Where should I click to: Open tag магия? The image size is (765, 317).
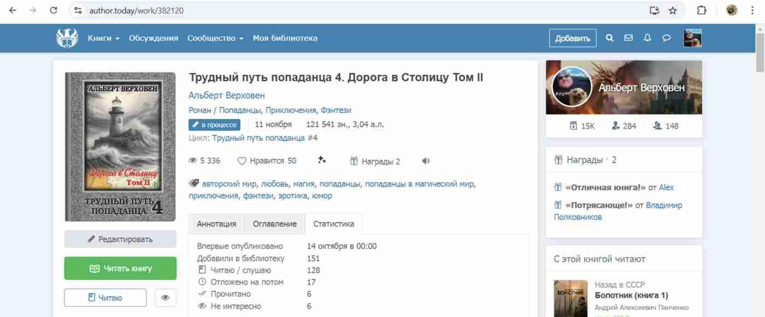(303, 184)
